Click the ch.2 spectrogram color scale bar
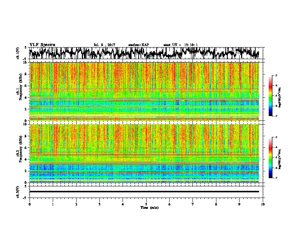The width and height of the screenshot is (296, 229). pos(270,158)
